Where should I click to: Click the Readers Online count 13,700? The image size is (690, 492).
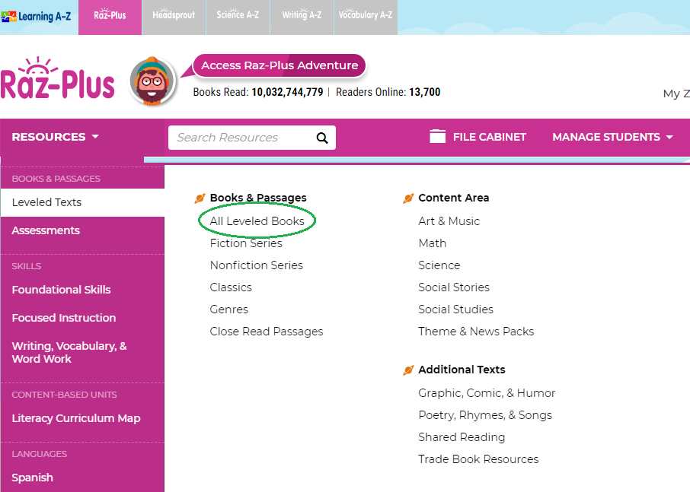(x=425, y=92)
